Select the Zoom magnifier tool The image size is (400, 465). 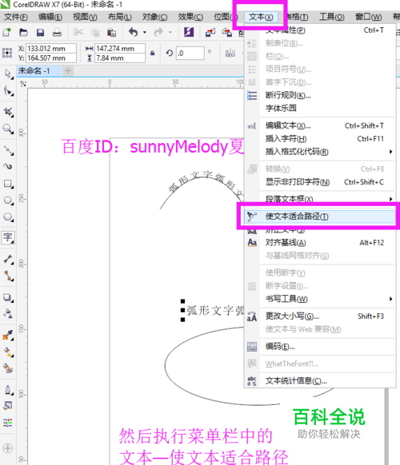(x=8, y=129)
